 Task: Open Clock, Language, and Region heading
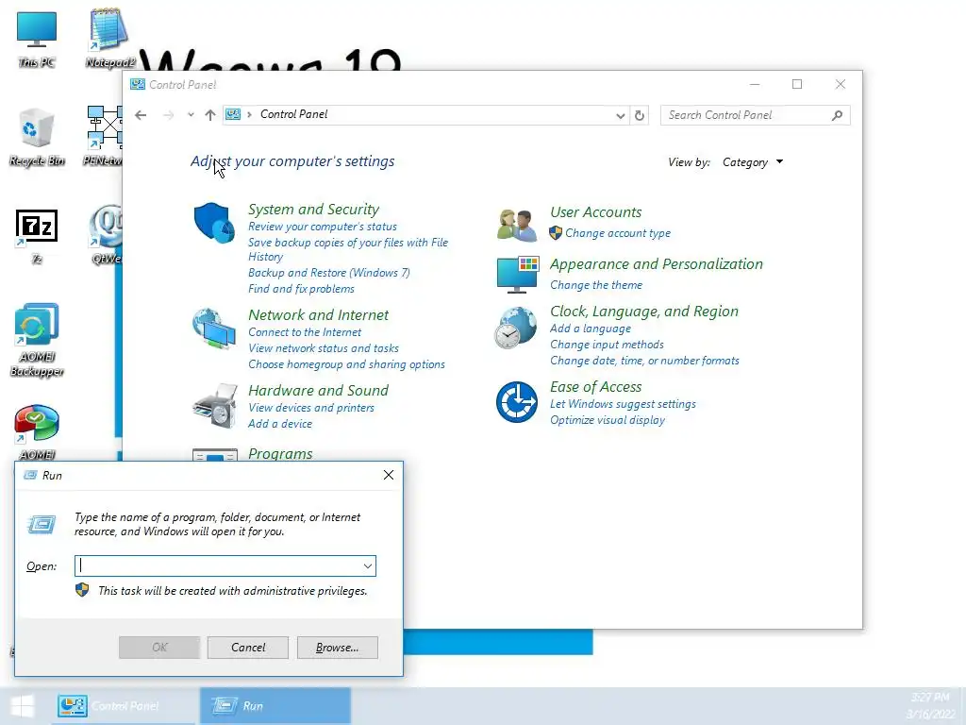pyautogui.click(x=643, y=312)
